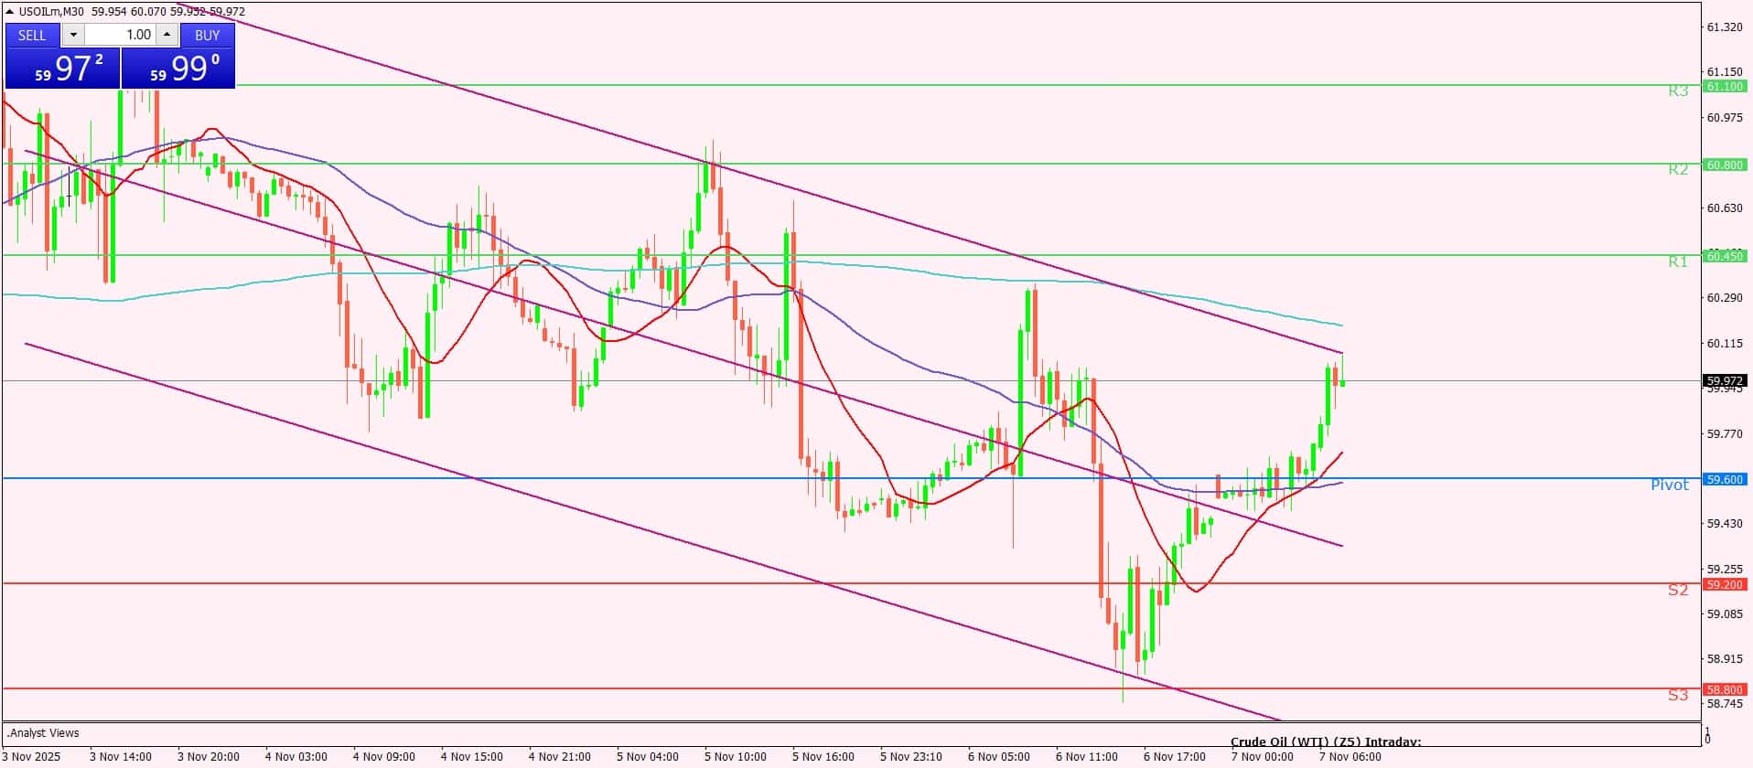
Task: Click the .Analyst Views indicator label
Action: 43,733
